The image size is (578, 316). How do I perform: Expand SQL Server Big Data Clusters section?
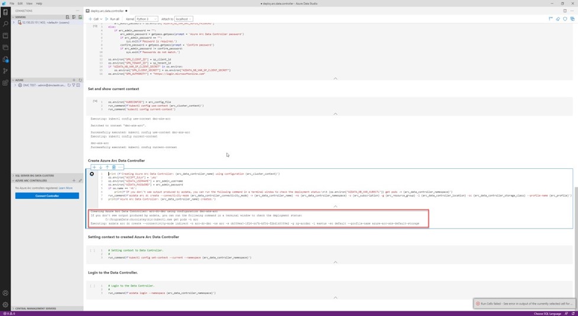13,175
